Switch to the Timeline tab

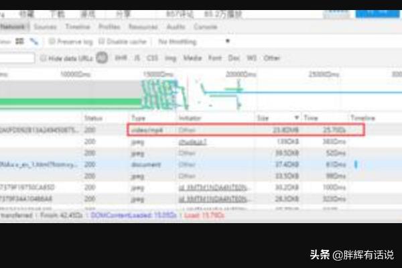tap(77, 27)
